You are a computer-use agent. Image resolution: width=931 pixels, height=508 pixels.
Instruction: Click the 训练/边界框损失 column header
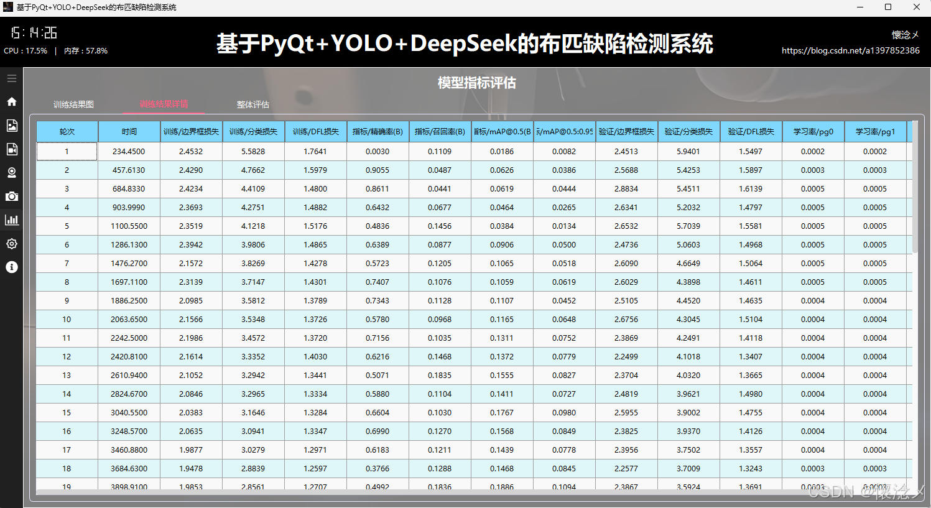[x=192, y=132]
